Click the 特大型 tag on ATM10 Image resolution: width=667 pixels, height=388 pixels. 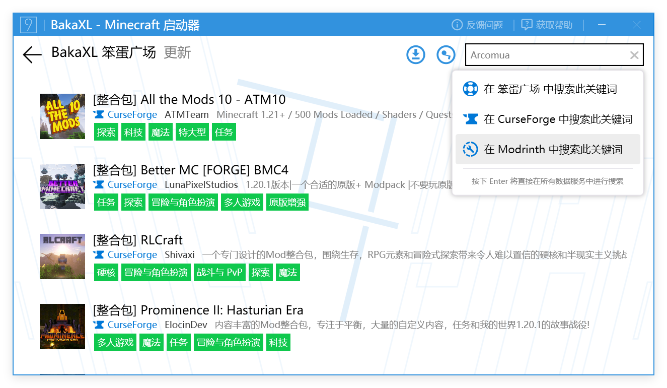click(192, 133)
